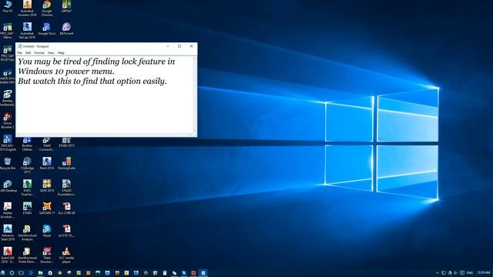Screen dimensions: 493x277
Task: Show hidden system tray icons
Action: tap(438, 273)
